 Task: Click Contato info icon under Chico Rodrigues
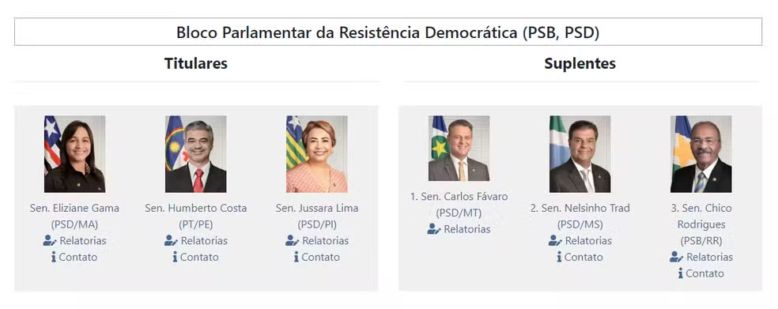(x=680, y=273)
